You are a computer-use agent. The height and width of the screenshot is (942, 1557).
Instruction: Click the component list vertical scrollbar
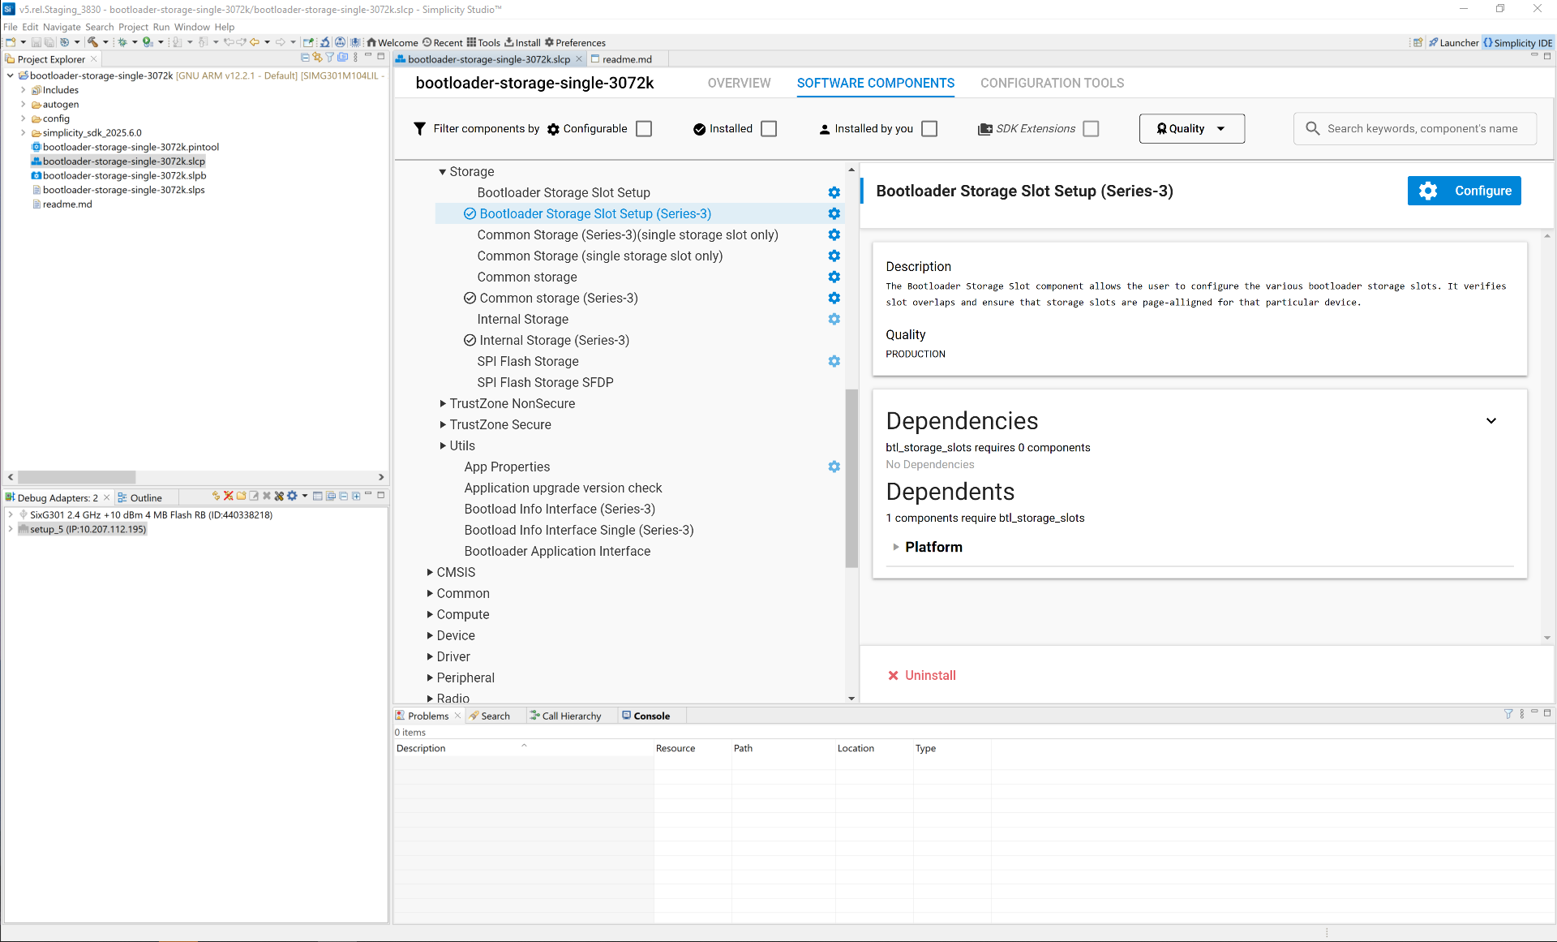point(851,479)
